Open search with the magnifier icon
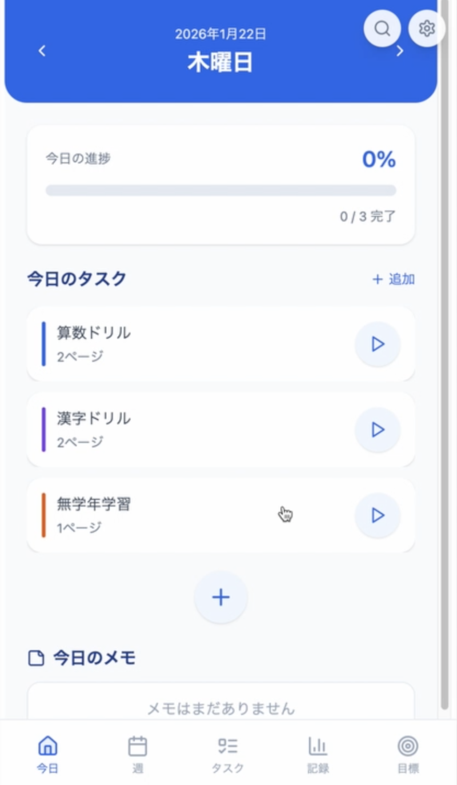The width and height of the screenshot is (457, 785). click(382, 28)
